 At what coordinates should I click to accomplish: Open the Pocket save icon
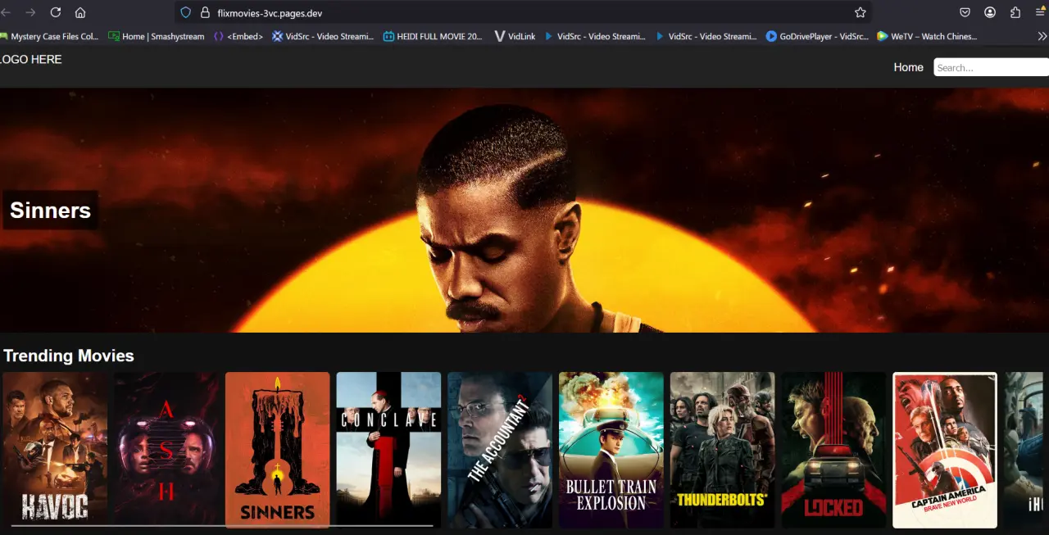(x=965, y=12)
